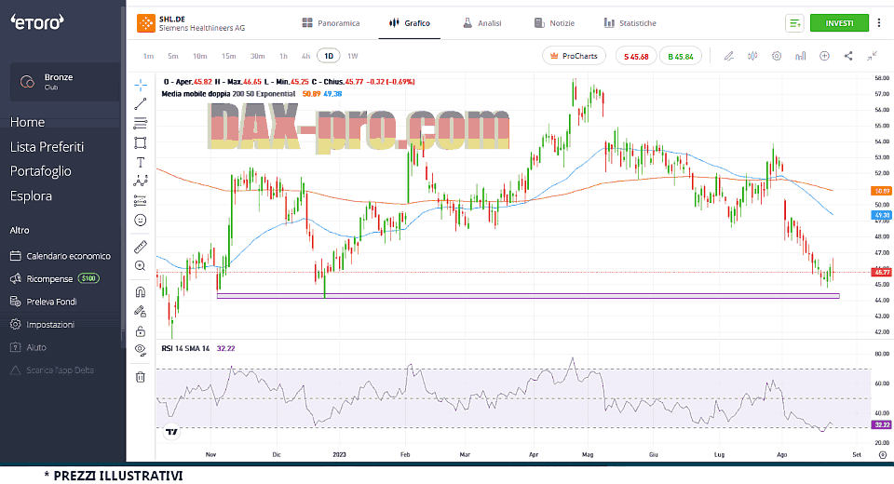894x484 pixels.
Task: Switch to the Grafico tab
Action: coord(410,22)
